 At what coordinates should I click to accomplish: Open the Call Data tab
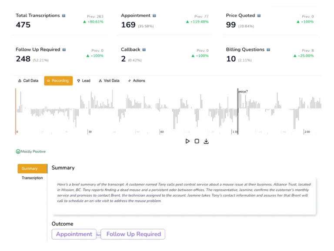tap(28, 81)
